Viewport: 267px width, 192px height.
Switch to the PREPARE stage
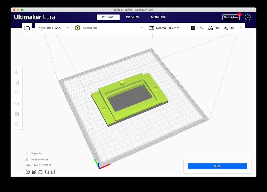tap(108, 17)
